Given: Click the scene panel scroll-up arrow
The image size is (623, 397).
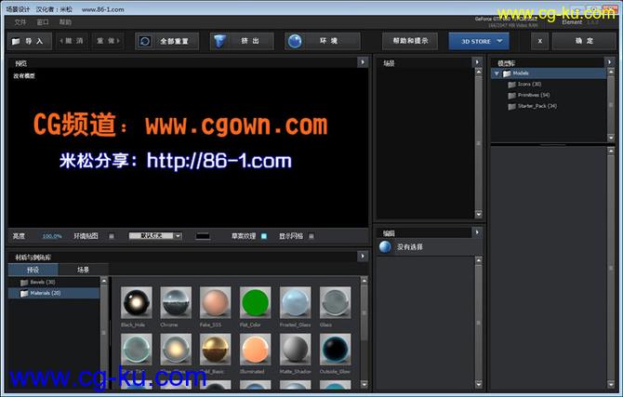Looking at the screenshot, I should 478,73.
